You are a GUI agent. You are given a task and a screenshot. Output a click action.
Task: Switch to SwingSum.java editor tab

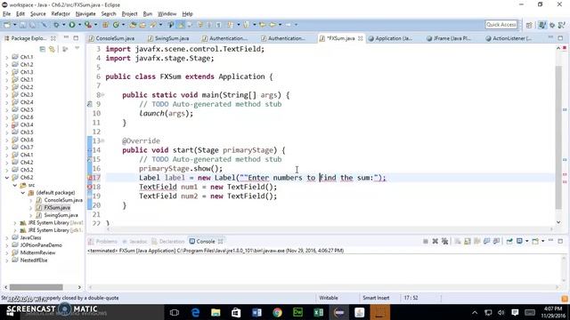pos(168,38)
